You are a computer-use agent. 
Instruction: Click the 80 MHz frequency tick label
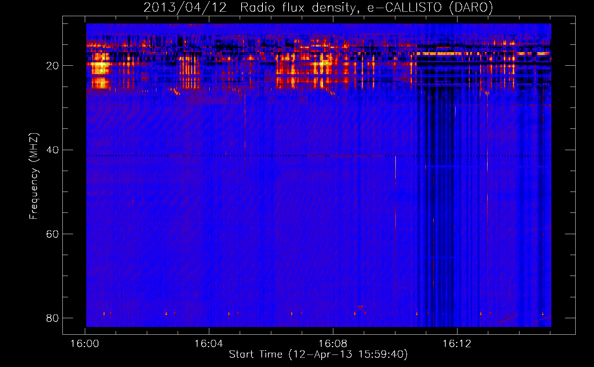coord(52,318)
